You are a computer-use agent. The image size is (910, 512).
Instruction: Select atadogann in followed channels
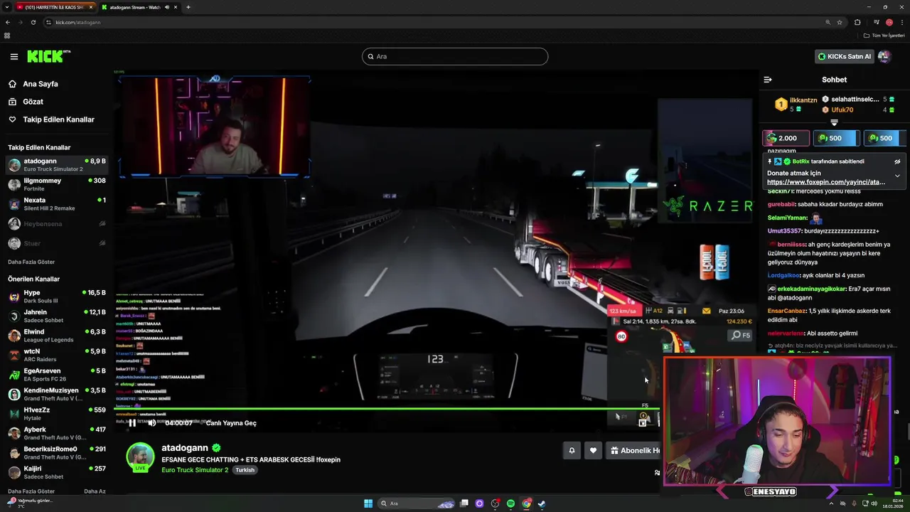point(57,165)
